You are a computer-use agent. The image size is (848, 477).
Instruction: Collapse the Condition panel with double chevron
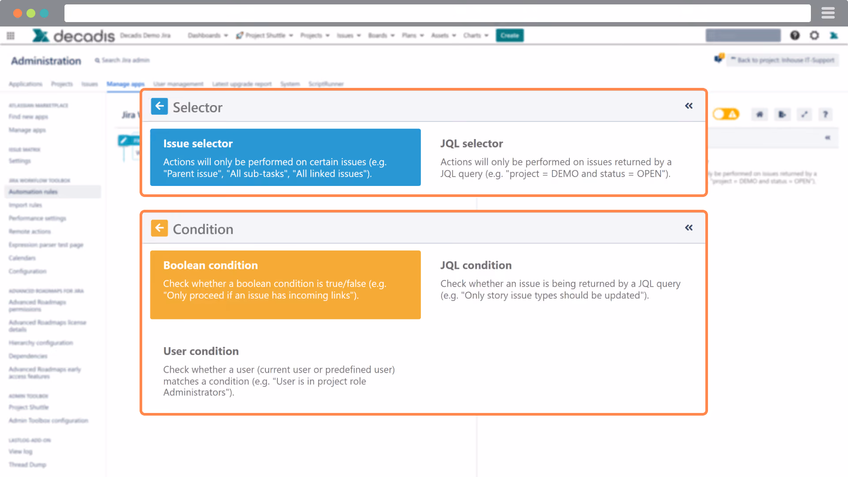tap(689, 228)
